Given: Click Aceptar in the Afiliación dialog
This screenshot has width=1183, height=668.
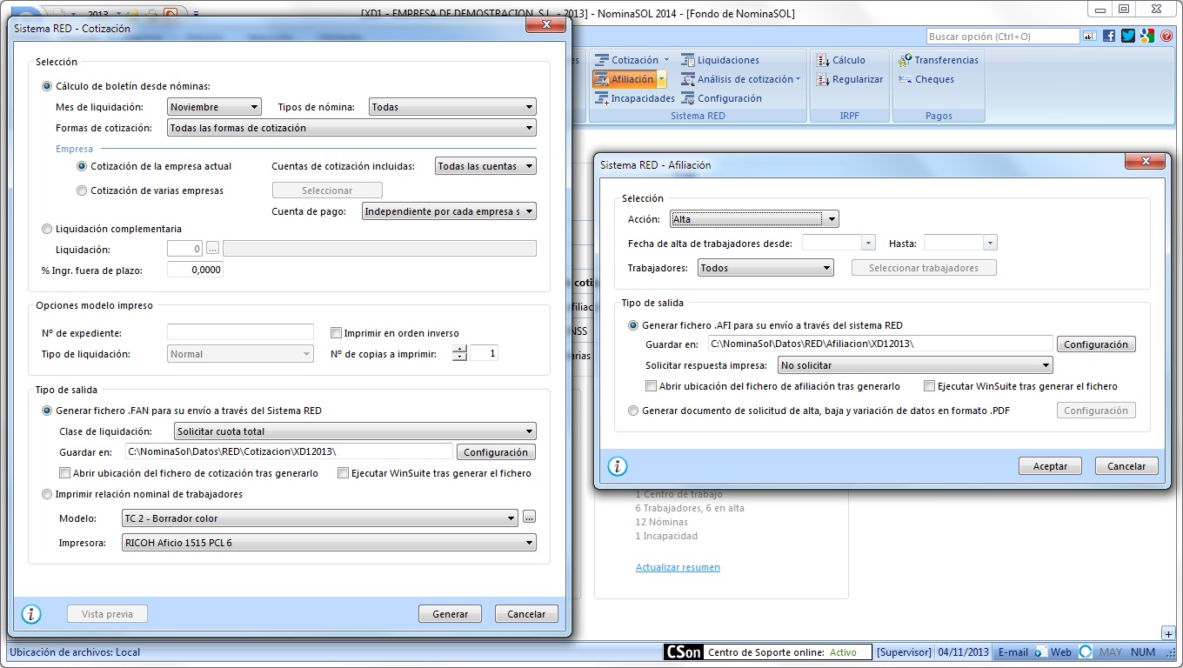Looking at the screenshot, I should (x=1050, y=466).
